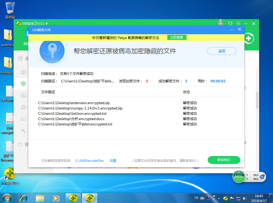Close the 360解密大师 dialog
The height and width of the screenshot is (203, 273).
tap(240, 29)
